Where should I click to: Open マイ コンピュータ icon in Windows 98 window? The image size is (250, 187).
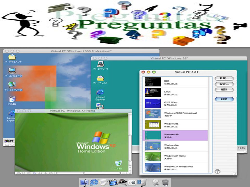(101, 65)
